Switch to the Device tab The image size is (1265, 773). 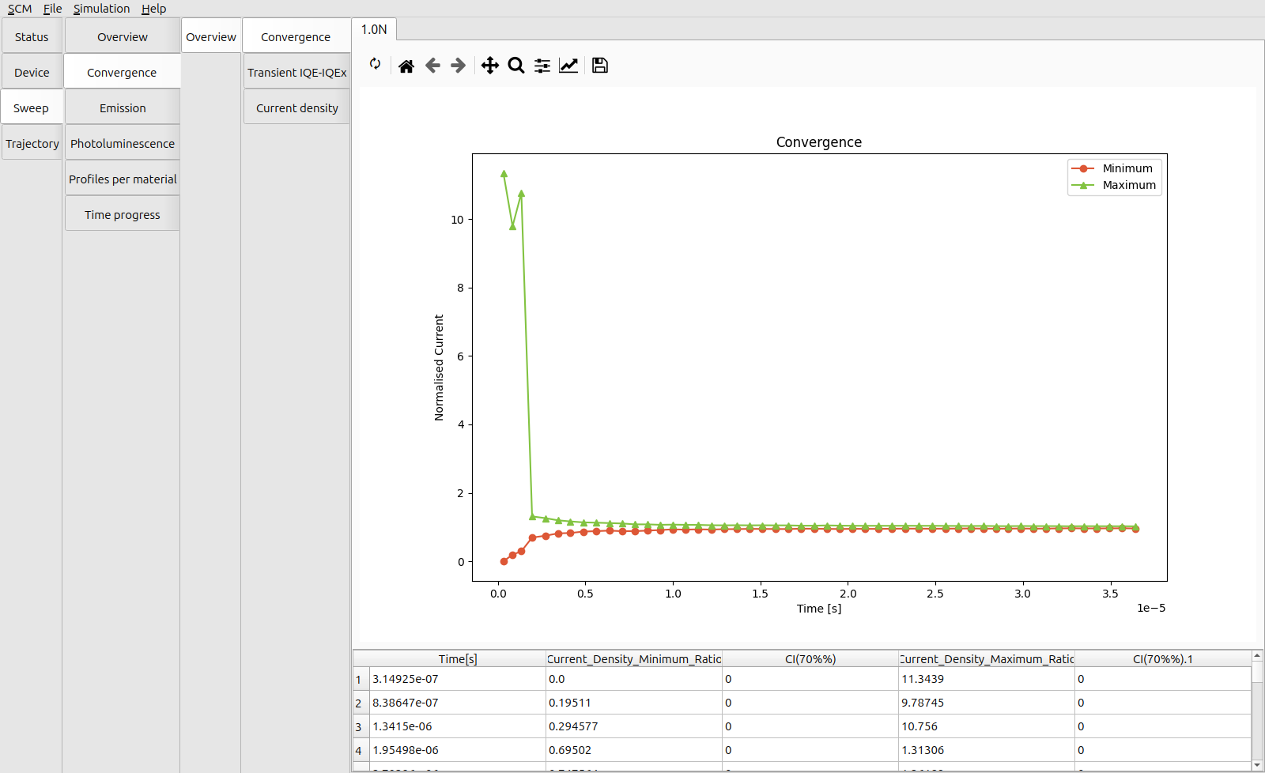[32, 73]
